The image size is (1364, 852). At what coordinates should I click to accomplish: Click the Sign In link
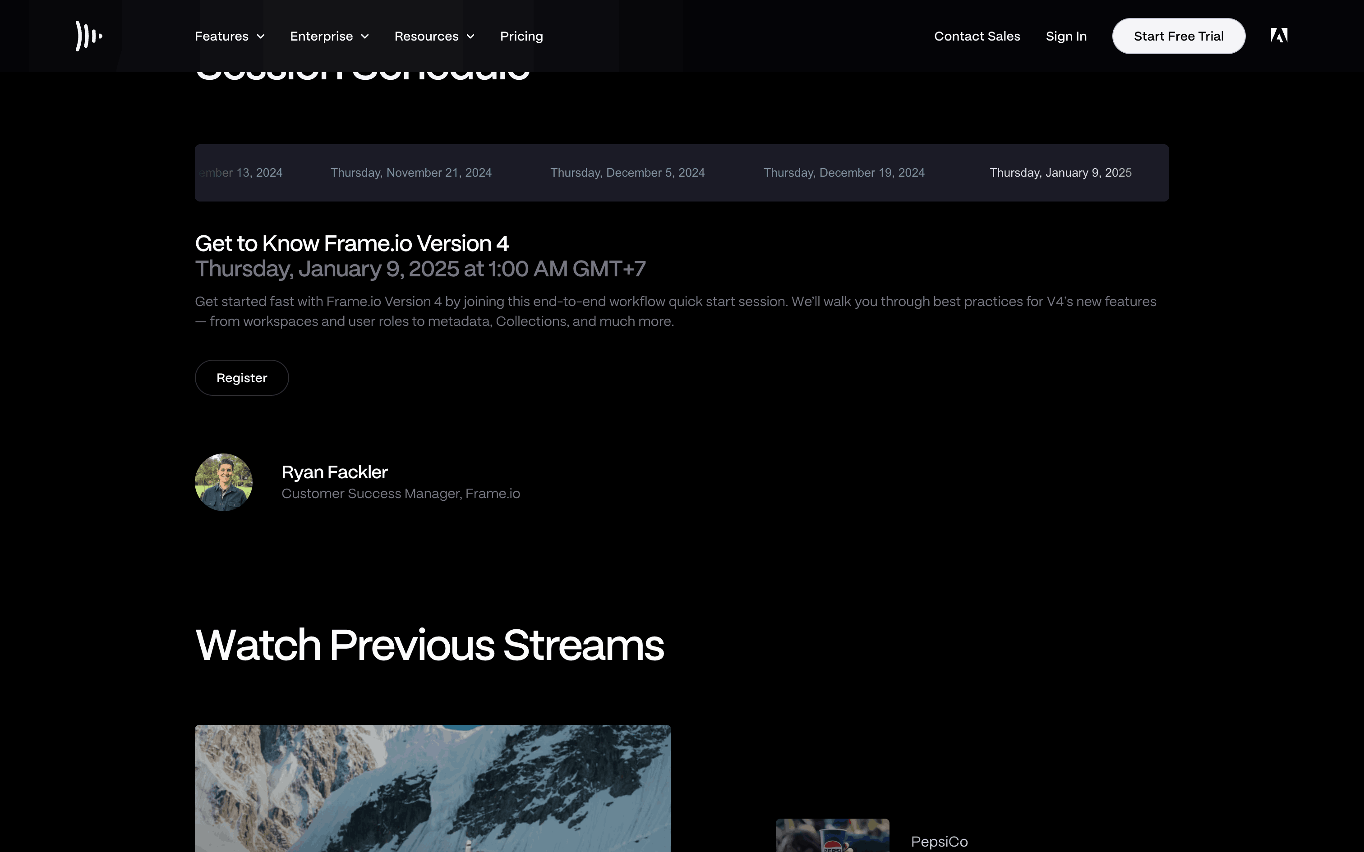coord(1066,36)
